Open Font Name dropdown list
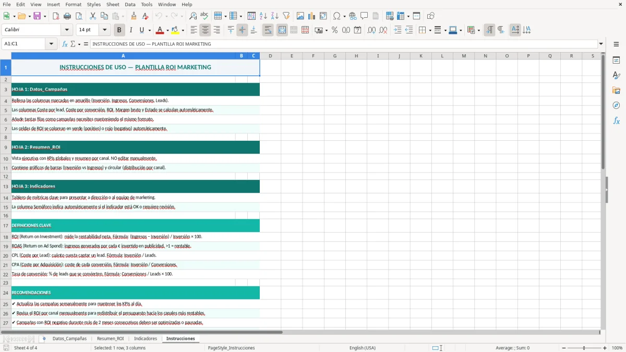The image size is (626, 352). pyautogui.click(x=67, y=30)
